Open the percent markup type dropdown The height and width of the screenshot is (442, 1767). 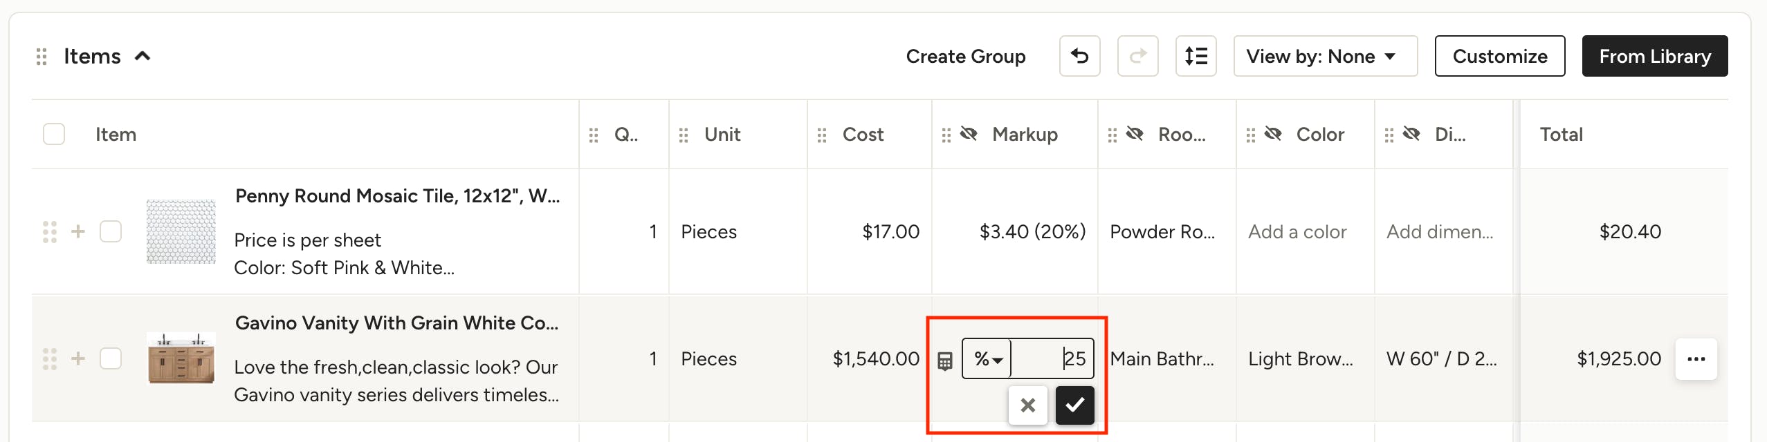pos(987,359)
